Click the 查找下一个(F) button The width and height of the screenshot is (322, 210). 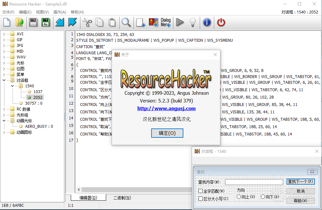301,181
